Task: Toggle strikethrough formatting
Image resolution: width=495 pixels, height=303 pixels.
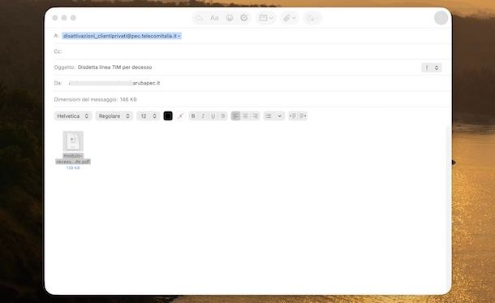Action: (x=223, y=116)
